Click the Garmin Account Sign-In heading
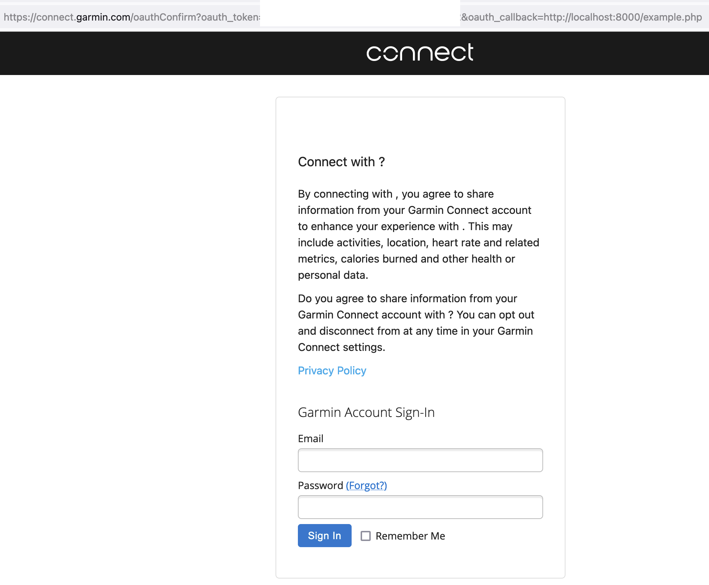Screen dimensions: 709x585 366,413
